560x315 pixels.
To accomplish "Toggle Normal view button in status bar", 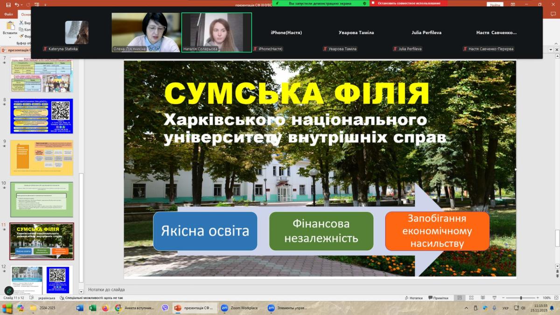I will coord(460,298).
